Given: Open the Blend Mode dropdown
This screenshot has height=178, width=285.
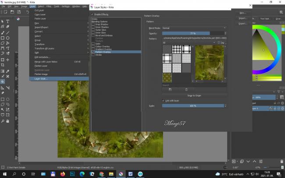Looking at the screenshot, I should (x=194, y=28).
